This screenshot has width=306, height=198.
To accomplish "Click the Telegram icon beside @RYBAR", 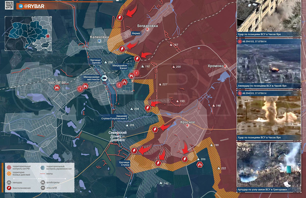I will (21, 6).
